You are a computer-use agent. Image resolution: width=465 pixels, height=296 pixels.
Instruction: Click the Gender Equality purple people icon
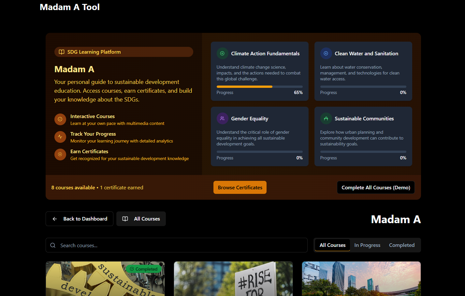pos(222,118)
